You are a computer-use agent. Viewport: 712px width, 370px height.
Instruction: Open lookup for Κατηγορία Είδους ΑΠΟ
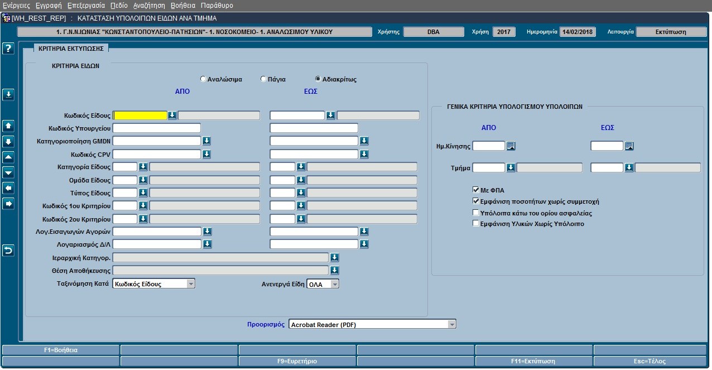pos(143,167)
